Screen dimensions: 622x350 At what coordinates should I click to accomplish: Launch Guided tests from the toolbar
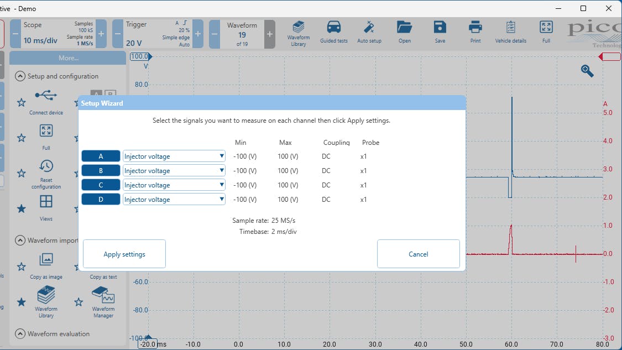[333, 33]
